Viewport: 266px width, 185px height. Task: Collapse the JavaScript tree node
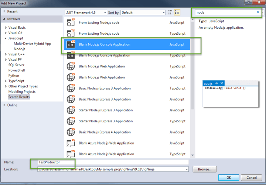tap(6, 38)
